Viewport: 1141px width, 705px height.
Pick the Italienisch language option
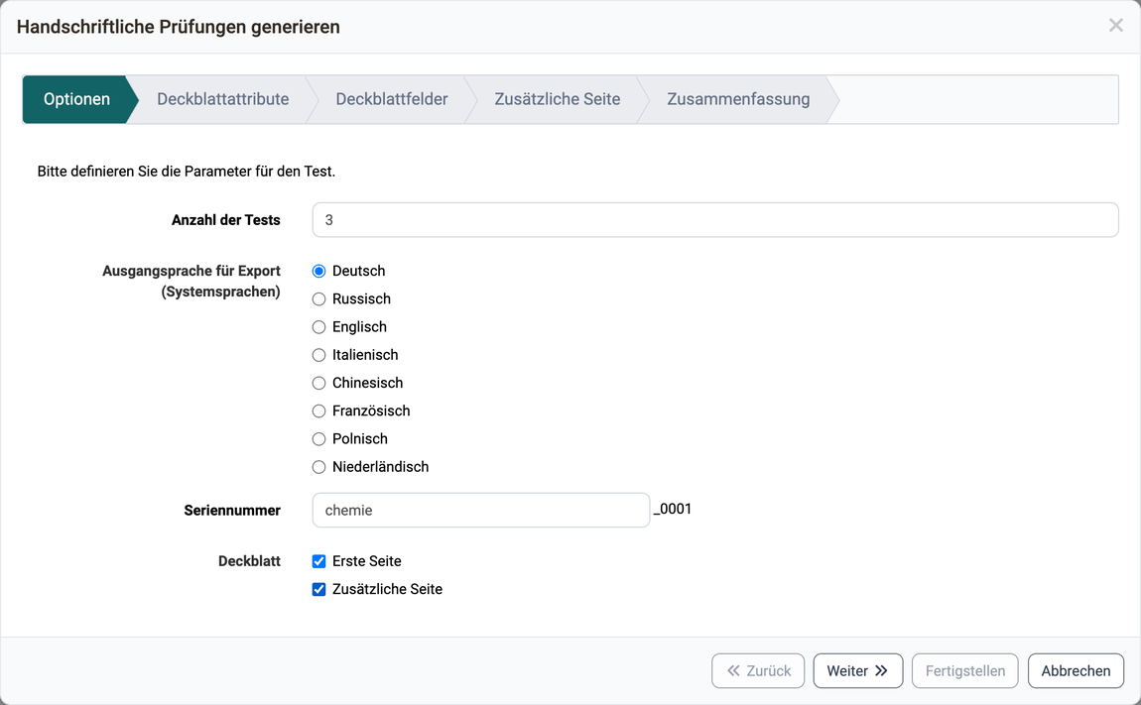[x=318, y=355]
